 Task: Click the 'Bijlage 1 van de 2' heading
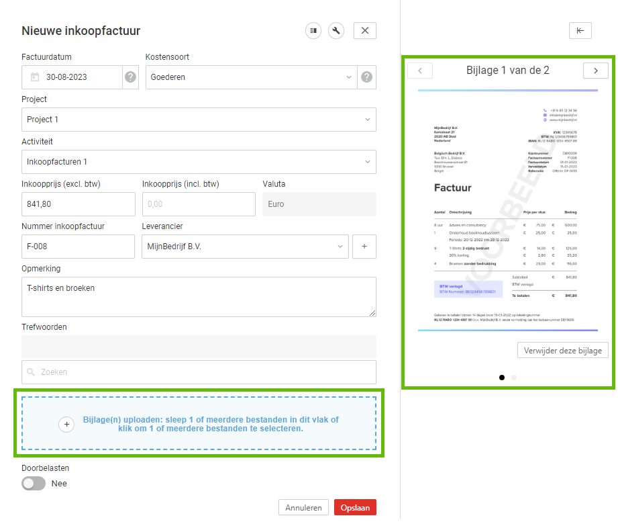[x=508, y=71]
